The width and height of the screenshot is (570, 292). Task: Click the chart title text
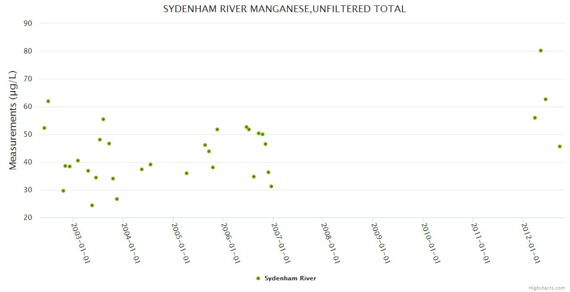click(285, 9)
